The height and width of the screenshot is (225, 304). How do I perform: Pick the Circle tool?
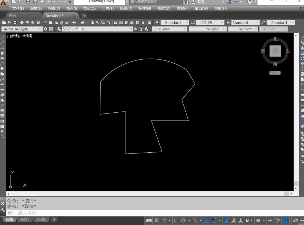coord(2,69)
